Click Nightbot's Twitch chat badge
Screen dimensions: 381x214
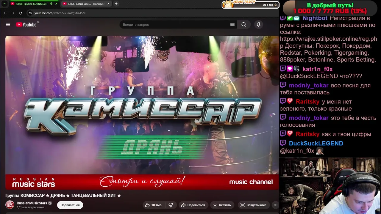click(283, 18)
